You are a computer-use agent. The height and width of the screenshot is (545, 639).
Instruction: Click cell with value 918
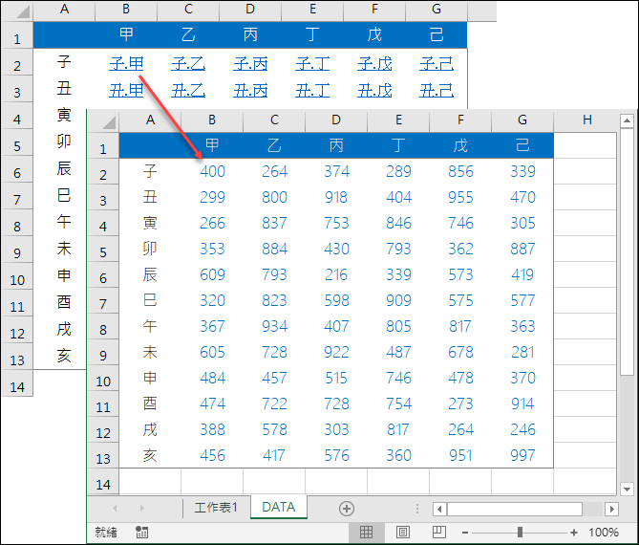336,197
